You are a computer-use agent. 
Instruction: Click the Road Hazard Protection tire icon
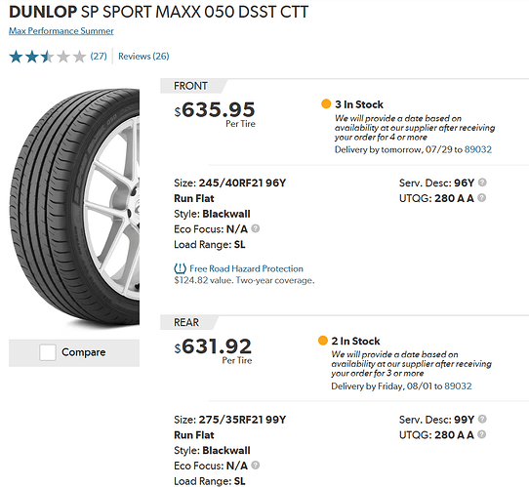(x=180, y=268)
